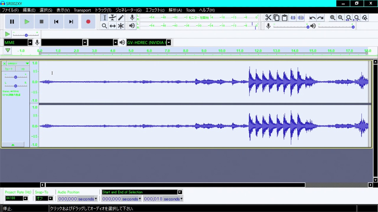The width and height of the screenshot is (378, 212).
Task: Skip to the project end
Action: tap(71, 21)
